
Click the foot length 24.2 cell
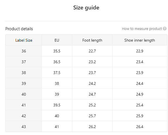click(92, 83)
